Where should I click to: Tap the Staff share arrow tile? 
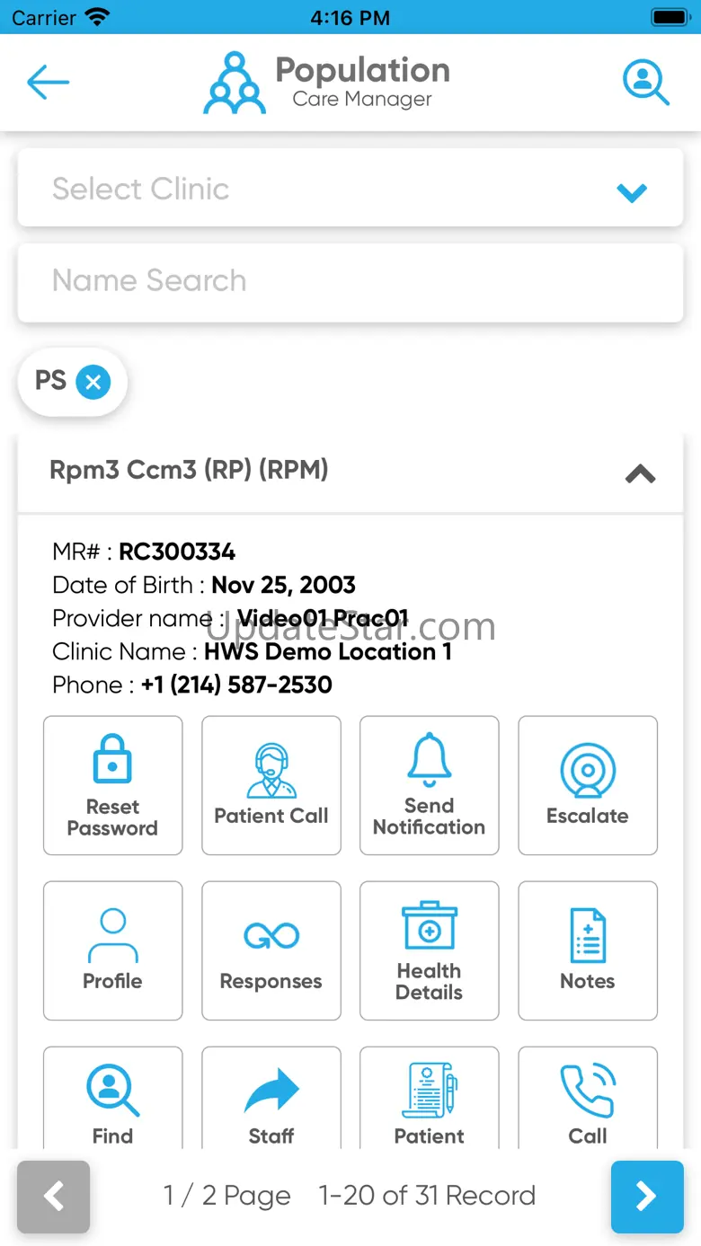[x=271, y=1098]
